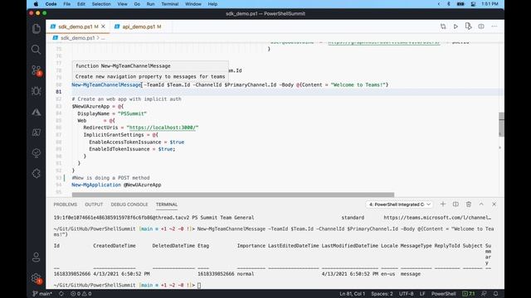Screen dimensions: 531x298
Task: Kill terminal with trash icon
Action: 468,204
